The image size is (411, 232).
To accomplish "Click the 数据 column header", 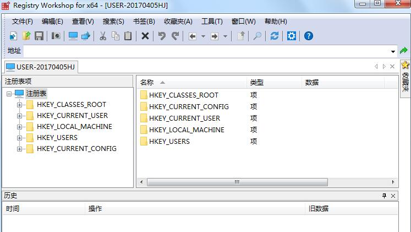I will tap(343, 83).
